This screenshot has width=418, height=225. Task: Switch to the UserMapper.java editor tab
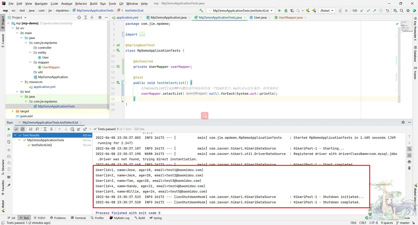(291, 18)
